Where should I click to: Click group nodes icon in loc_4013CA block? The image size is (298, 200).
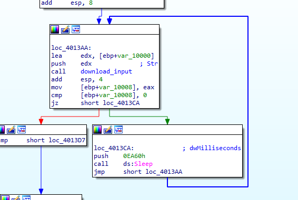[118, 130]
